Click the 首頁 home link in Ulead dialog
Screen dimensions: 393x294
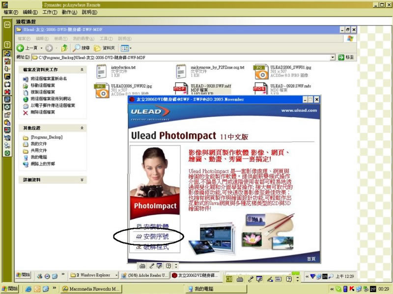[311, 259]
